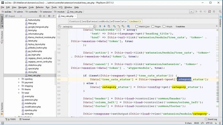The width and height of the screenshot is (223, 125).
Task: Click the Run button in toolbar
Action: [x=197, y=11]
